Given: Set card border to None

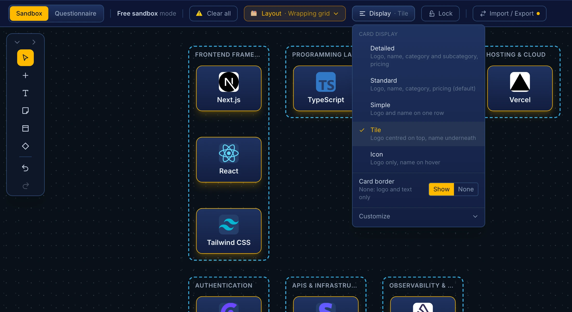Looking at the screenshot, I should pyautogui.click(x=466, y=189).
